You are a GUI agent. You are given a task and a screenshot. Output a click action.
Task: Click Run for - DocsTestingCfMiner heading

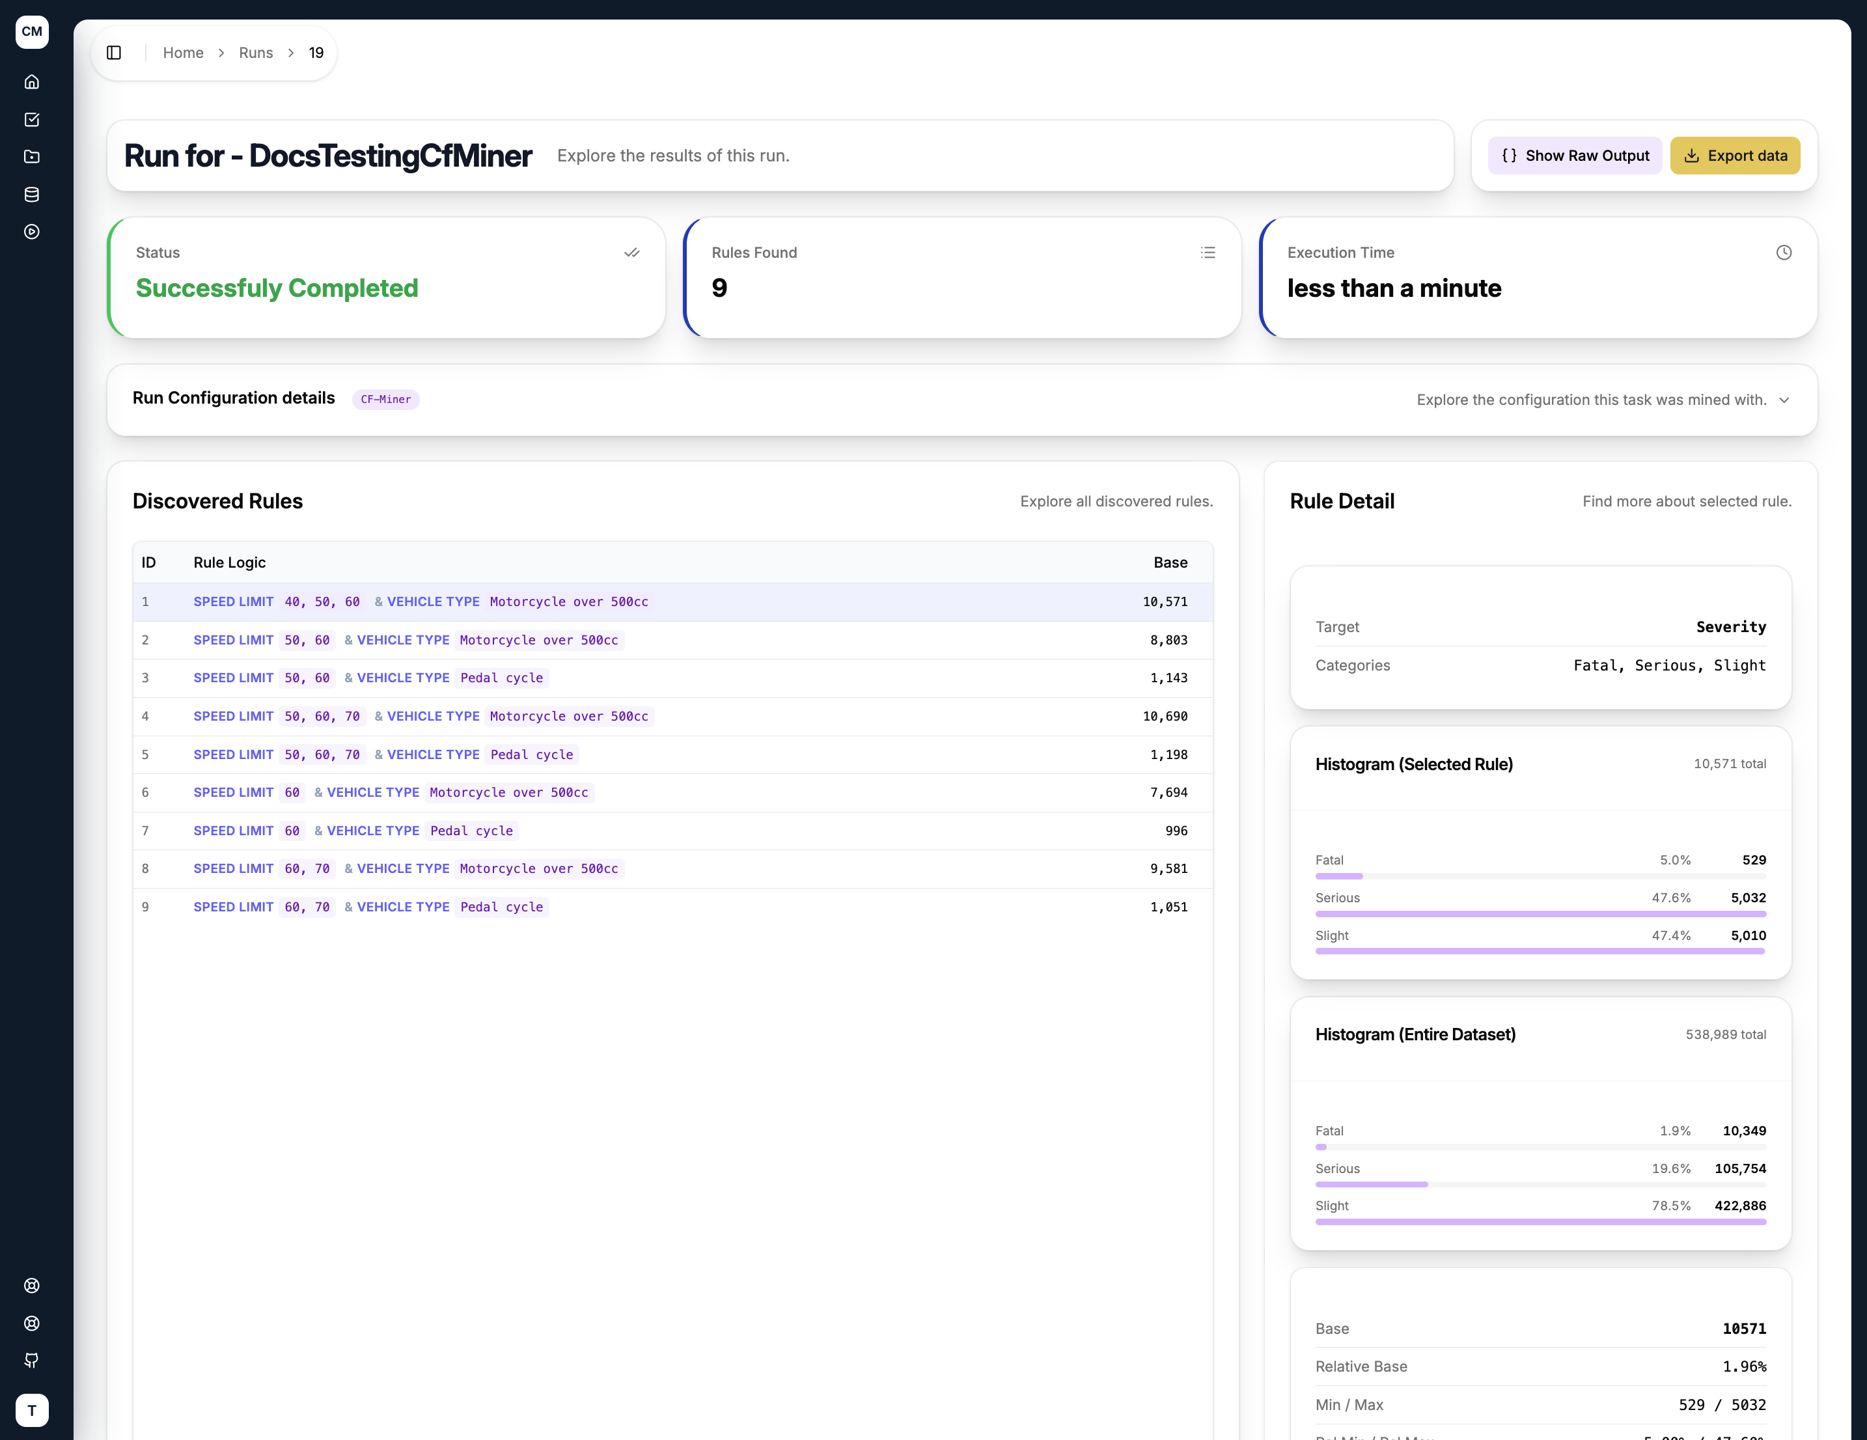328,156
